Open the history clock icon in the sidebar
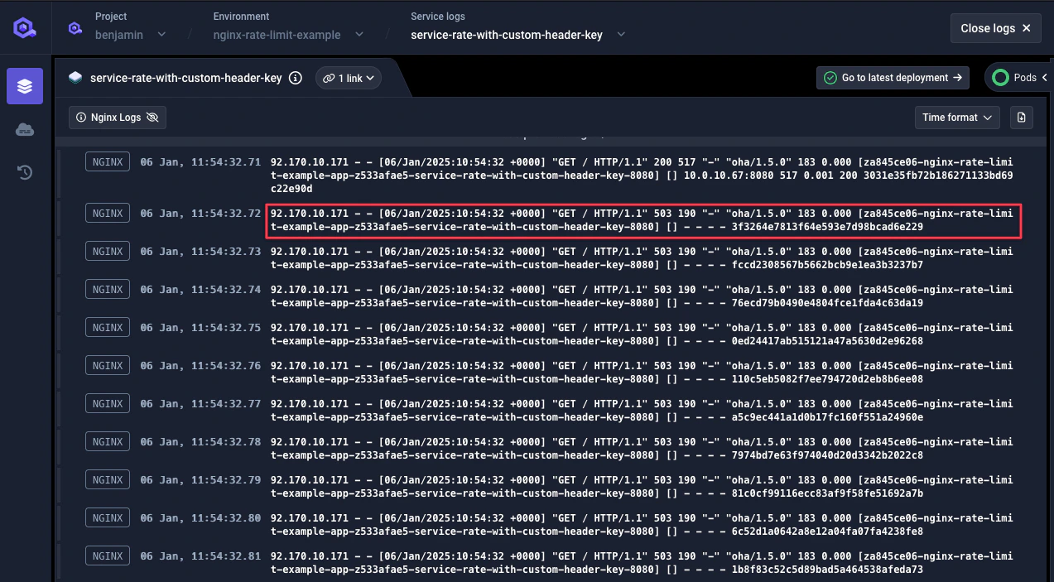 (24, 172)
